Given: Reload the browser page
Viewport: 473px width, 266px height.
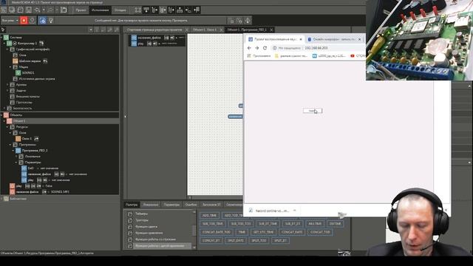Looking at the screenshot, I should tap(265, 48).
